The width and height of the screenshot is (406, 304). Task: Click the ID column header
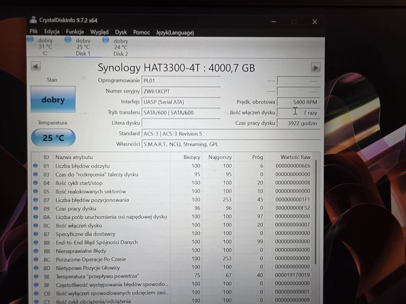[x=46, y=157]
